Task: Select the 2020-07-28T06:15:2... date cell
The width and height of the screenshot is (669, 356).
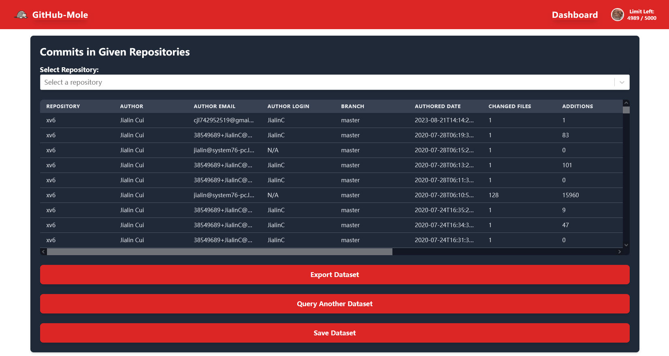Action: (x=444, y=150)
